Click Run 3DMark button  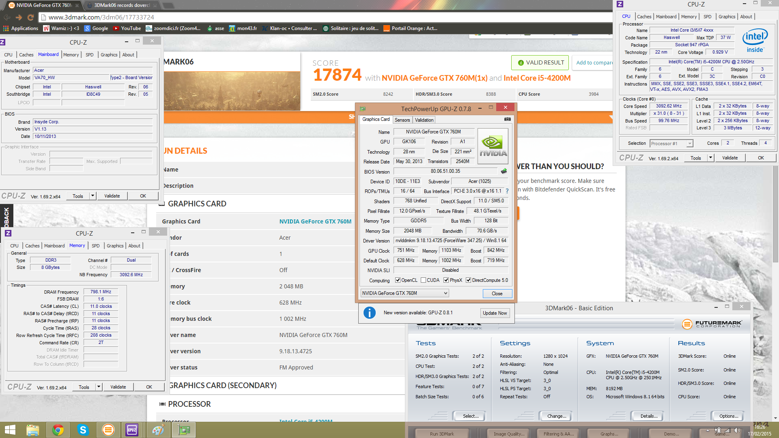pyautogui.click(x=442, y=434)
